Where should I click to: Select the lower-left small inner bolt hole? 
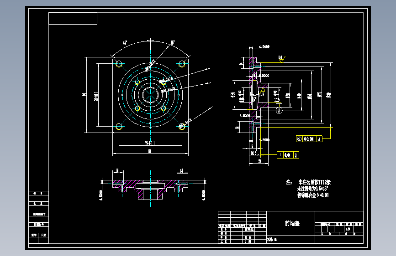click(x=137, y=108)
